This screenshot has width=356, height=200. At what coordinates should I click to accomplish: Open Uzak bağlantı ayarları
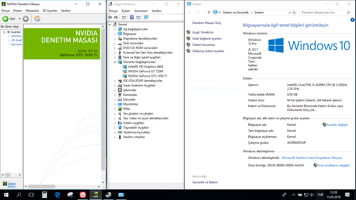207,39
